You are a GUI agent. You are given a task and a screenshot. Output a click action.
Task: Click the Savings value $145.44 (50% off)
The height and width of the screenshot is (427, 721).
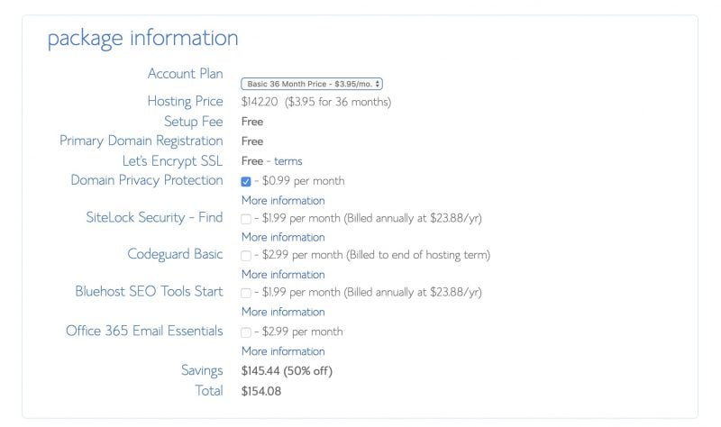click(287, 371)
